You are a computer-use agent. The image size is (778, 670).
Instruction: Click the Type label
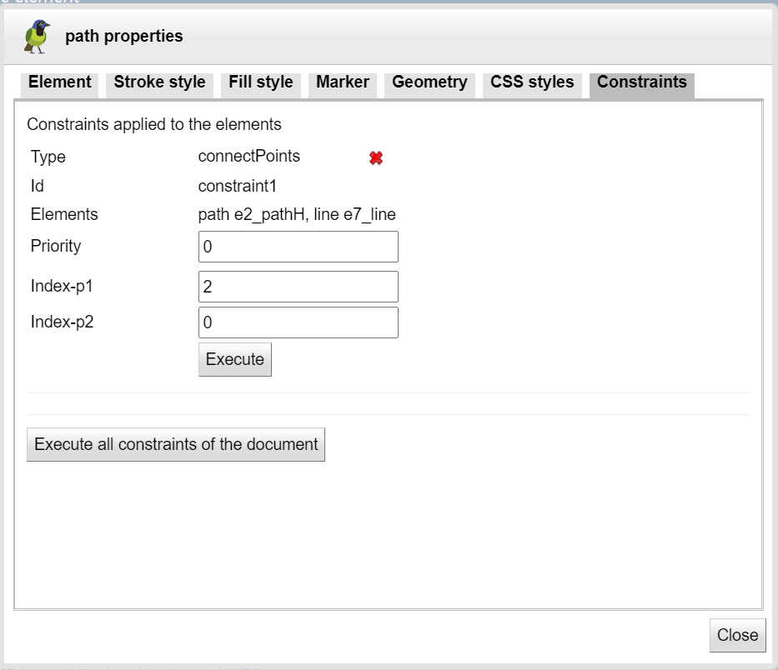[48, 157]
